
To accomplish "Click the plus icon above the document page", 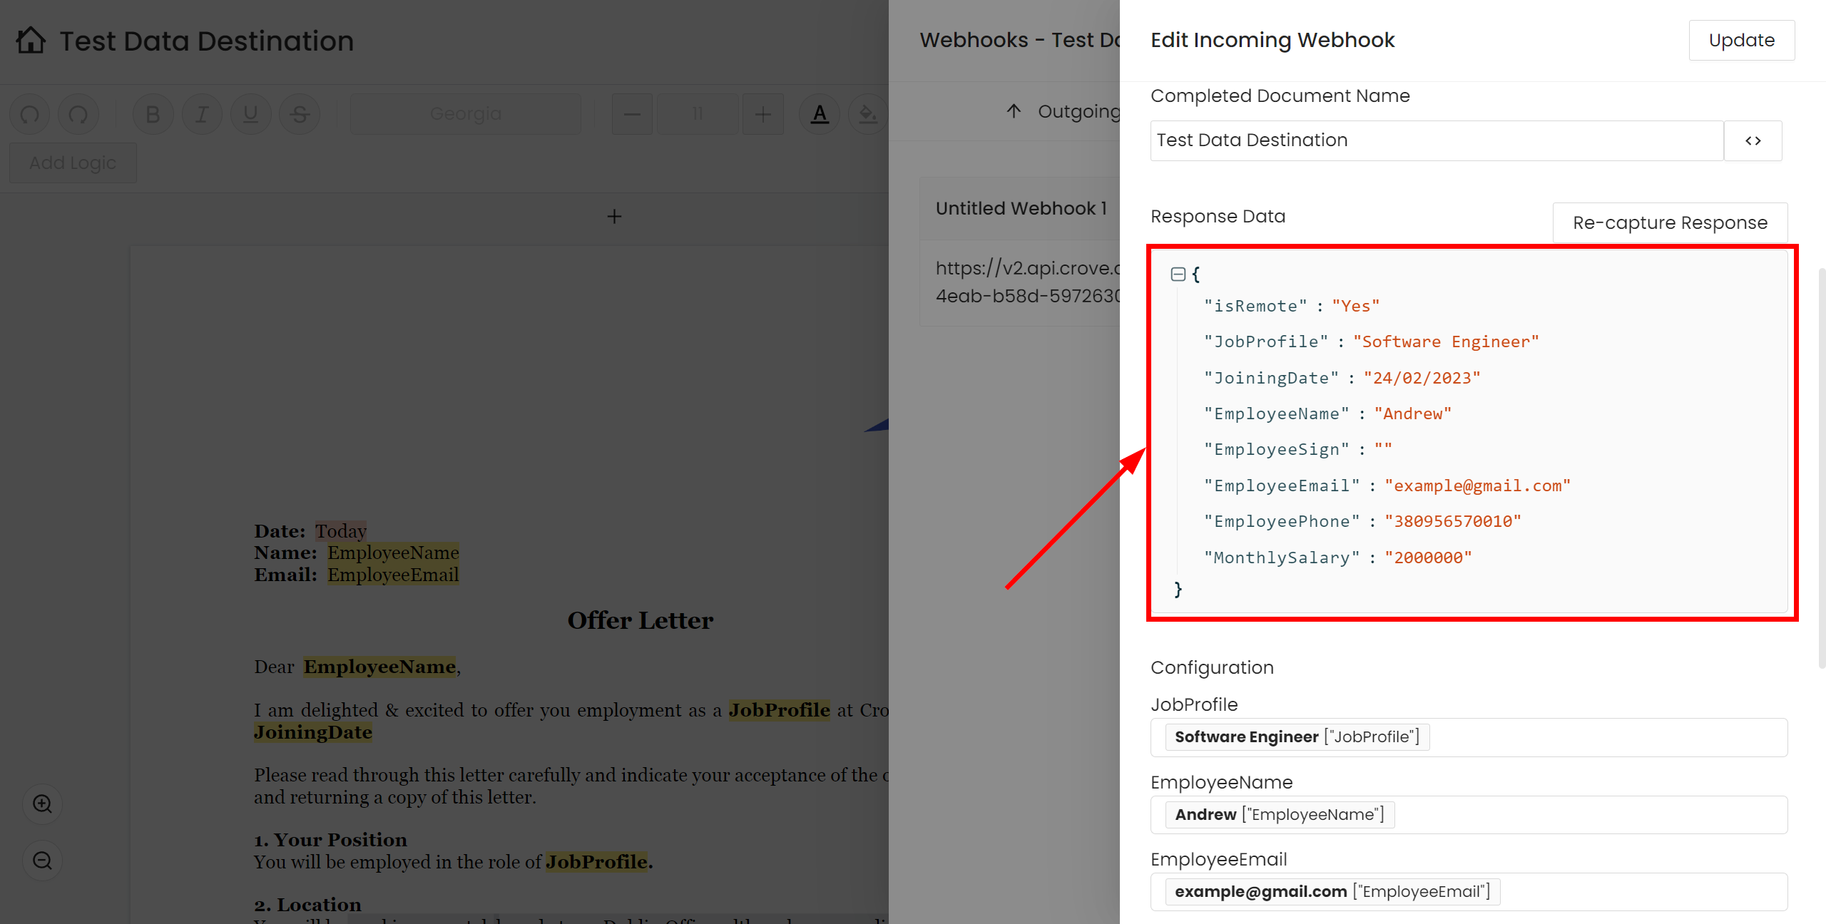I will click(614, 216).
